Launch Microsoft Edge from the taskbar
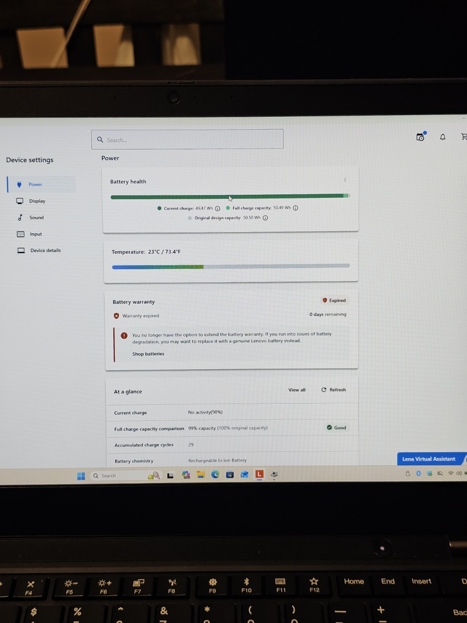This screenshot has width=467, height=623. click(x=215, y=474)
